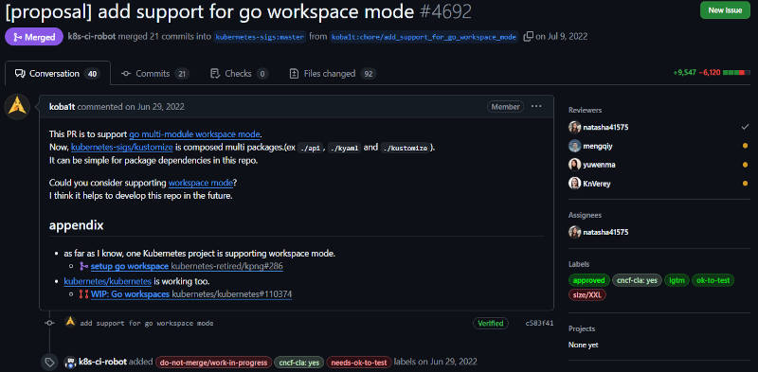The width and height of the screenshot is (758, 372).
Task: Copy the head branch name icon
Action: (528, 37)
